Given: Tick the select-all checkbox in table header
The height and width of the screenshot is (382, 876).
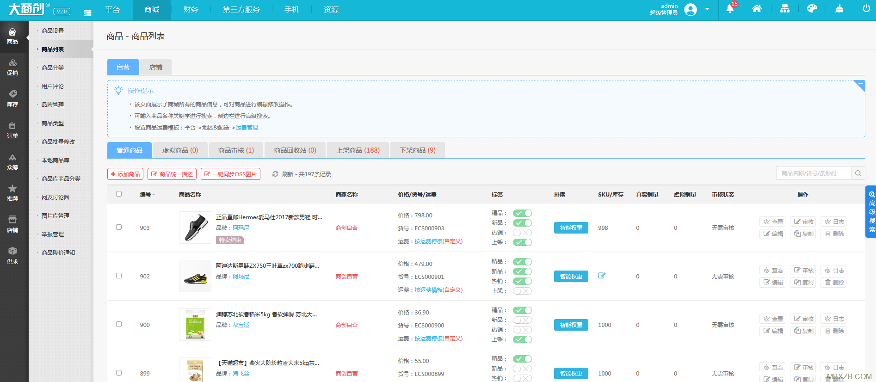Looking at the screenshot, I should [x=119, y=194].
